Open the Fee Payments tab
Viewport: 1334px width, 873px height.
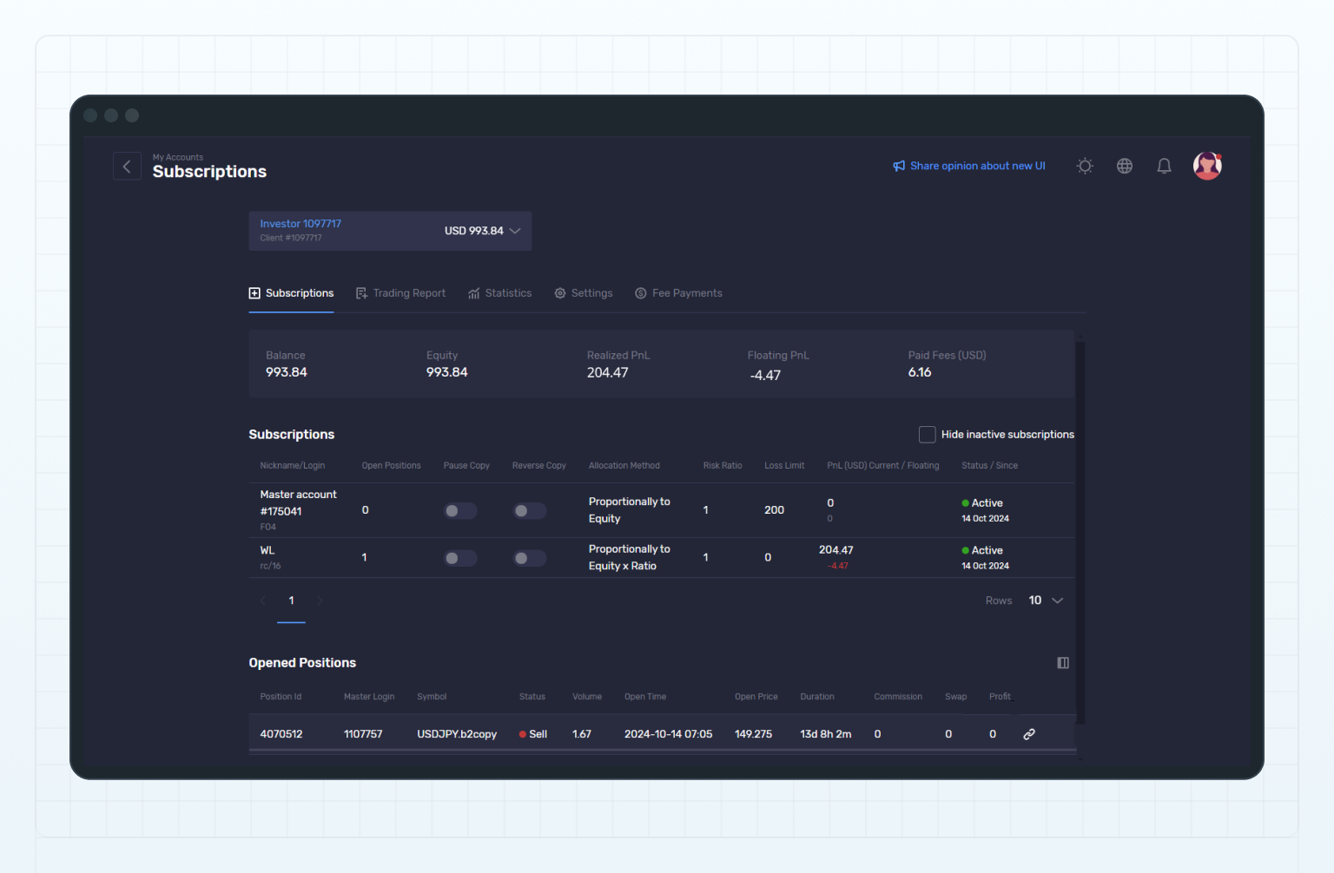[x=678, y=293]
